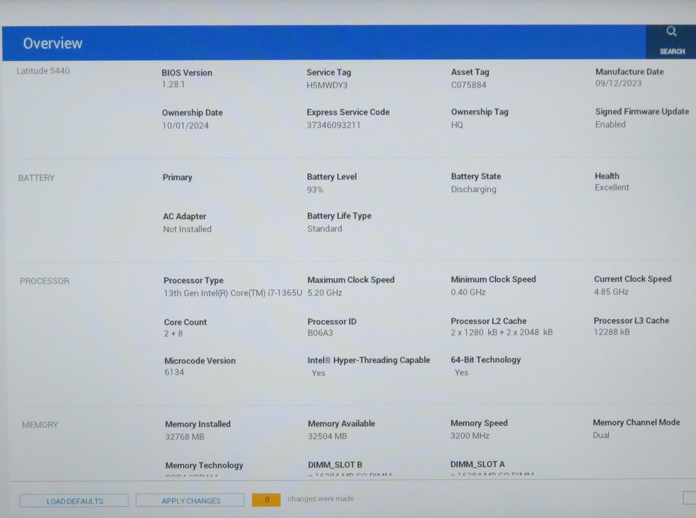Viewport: 696px width, 518px height.
Task: Click the APPLY CHANGES button
Action: click(190, 500)
